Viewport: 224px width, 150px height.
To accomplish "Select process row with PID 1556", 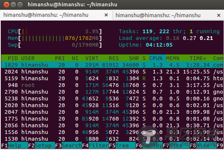I will (x=112, y=132).
